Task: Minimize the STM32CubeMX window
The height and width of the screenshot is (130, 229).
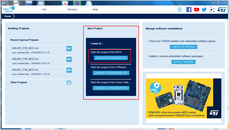Action: click(214, 2)
